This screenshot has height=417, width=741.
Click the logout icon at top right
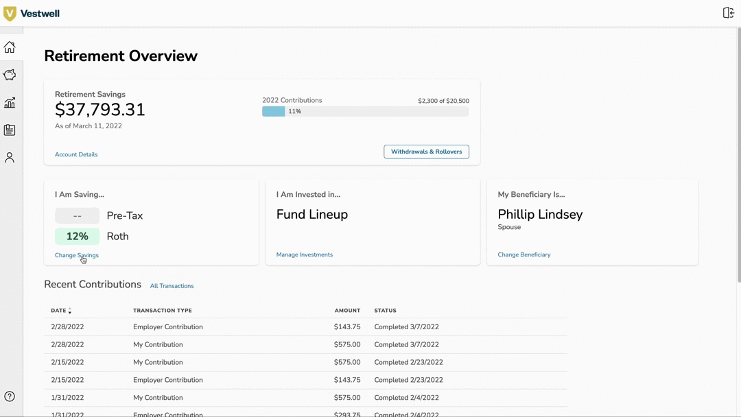click(728, 13)
